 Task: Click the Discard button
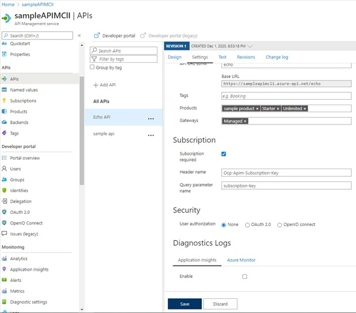(220, 304)
